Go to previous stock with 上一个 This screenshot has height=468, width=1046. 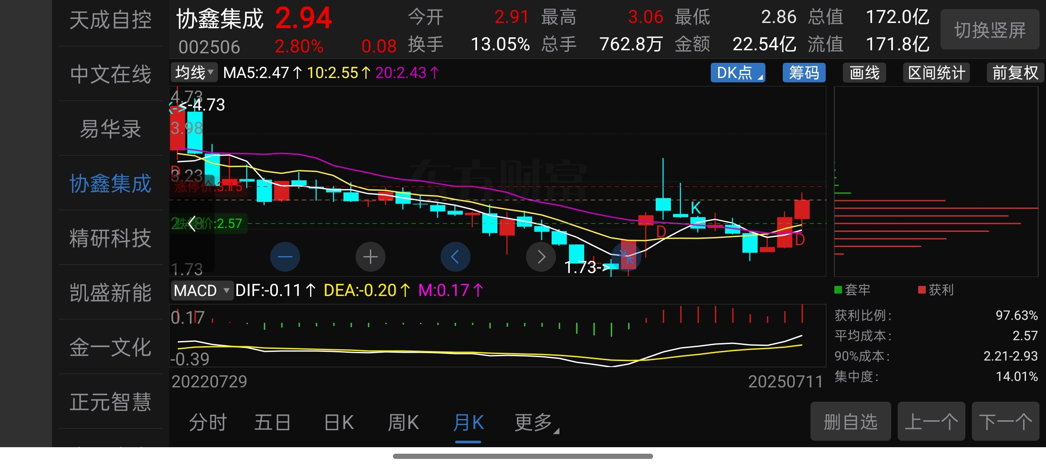[931, 421]
